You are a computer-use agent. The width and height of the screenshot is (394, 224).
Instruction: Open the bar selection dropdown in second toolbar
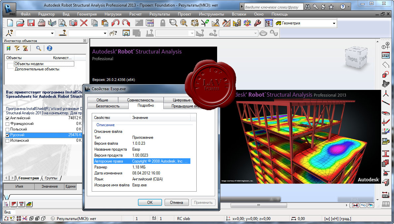(x=105, y=33)
